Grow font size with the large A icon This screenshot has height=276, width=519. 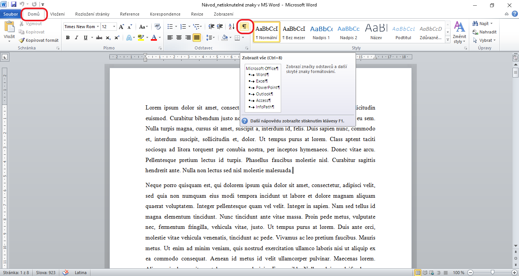click(122, 27)
